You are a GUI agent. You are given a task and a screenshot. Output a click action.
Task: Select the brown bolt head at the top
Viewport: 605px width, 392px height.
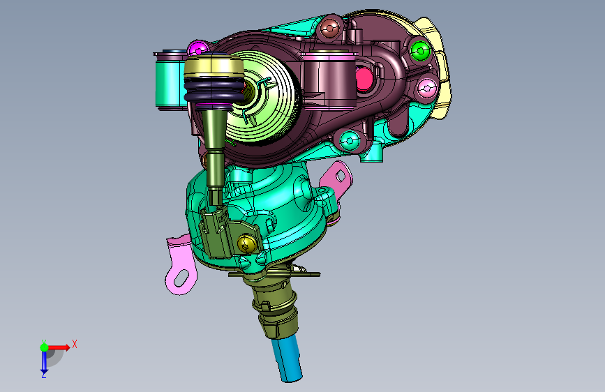tap(330, 28)
